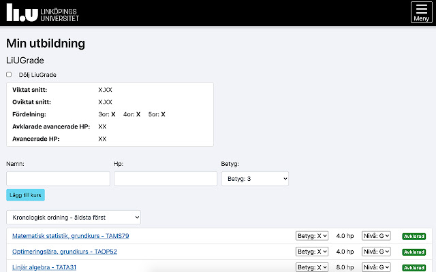Click Avklarad badge on Optimeringslära row
Viewport: 436px width, 272px height.
point(414,252)
